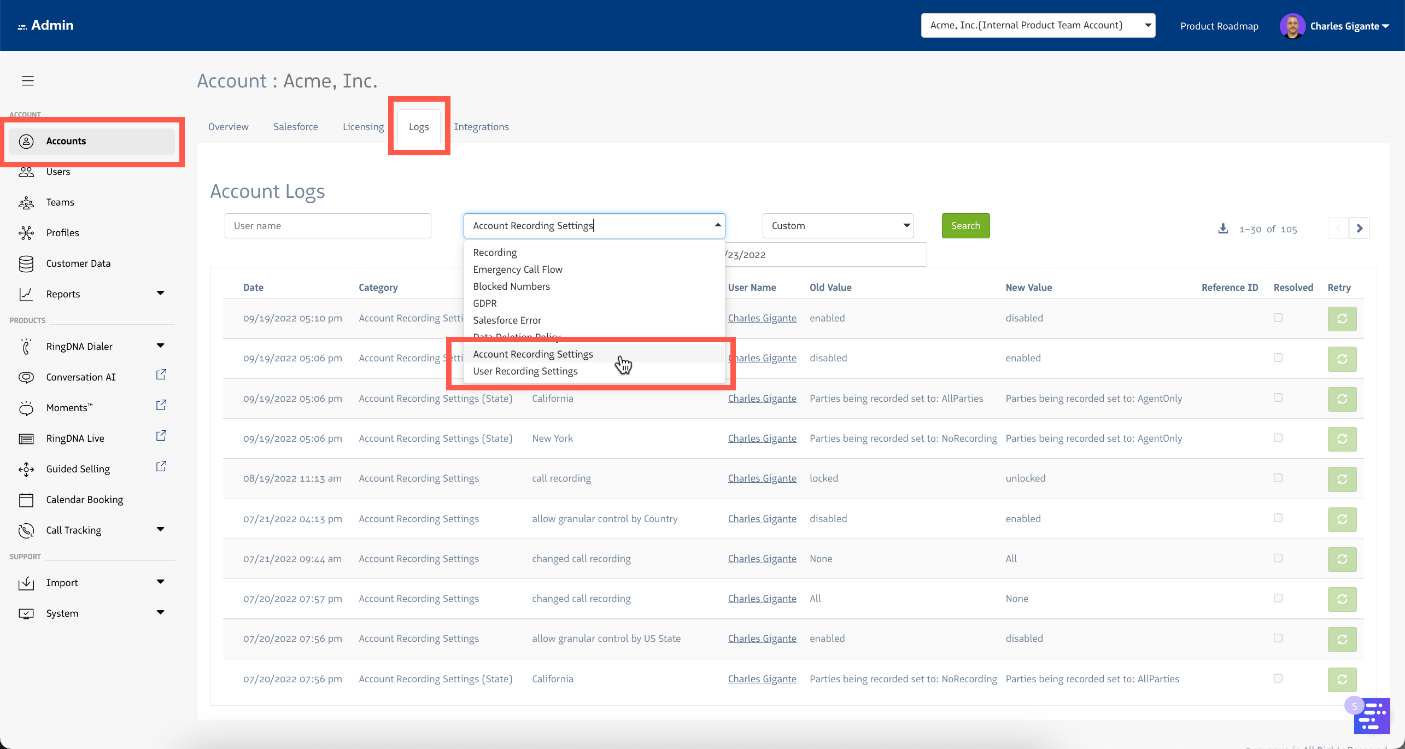The image size is (1405, 749).
Task: Click the Guided Selling external link icon
Action: 161,466
